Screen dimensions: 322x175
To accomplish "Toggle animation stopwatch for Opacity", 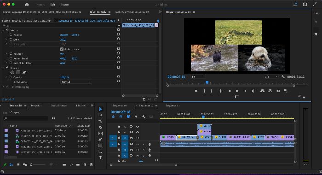I will pos(11,77).
